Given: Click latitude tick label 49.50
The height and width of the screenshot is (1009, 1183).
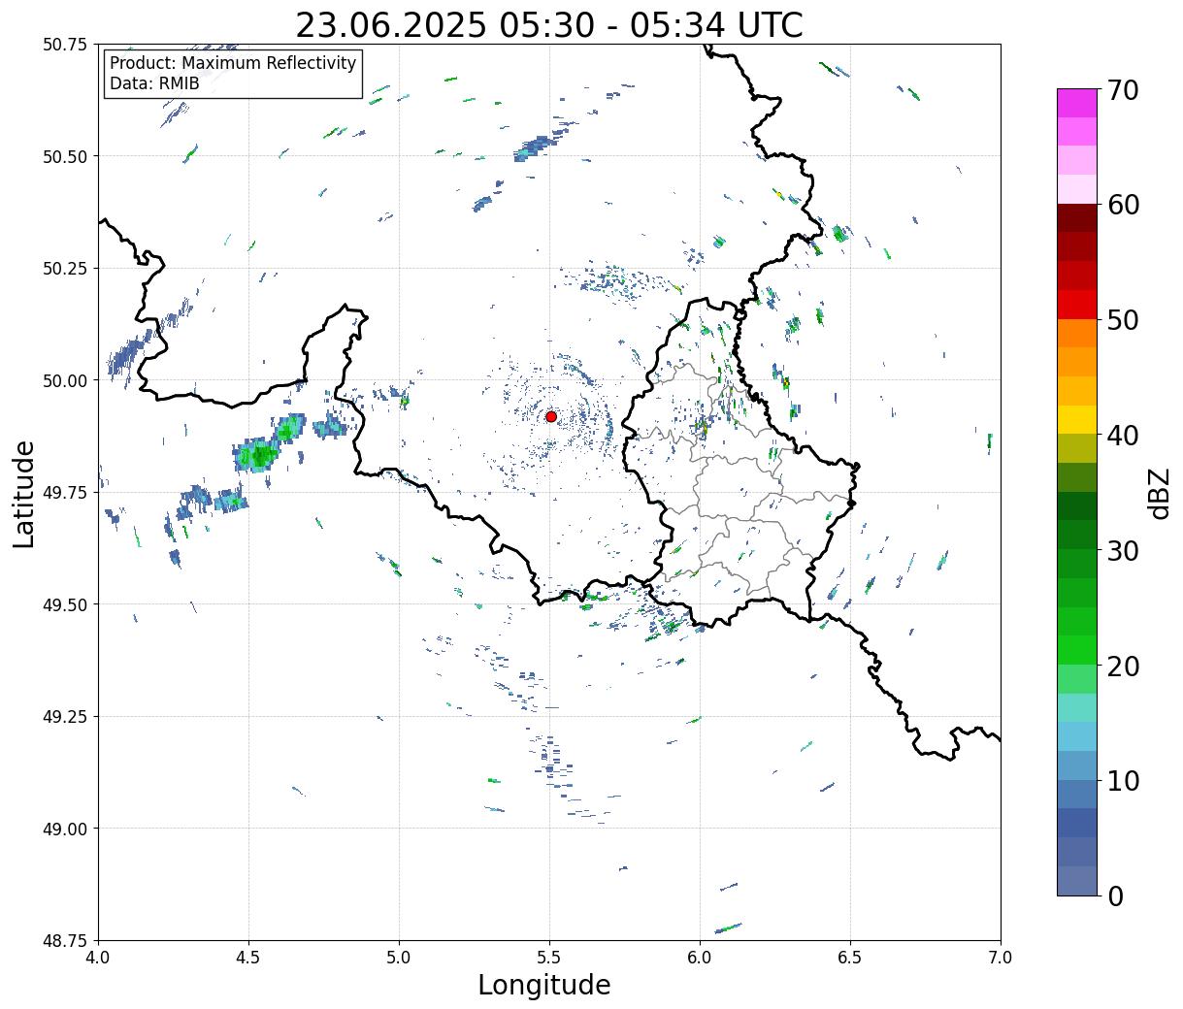Looking at the screenshot, I should click(x=64, y=604).
